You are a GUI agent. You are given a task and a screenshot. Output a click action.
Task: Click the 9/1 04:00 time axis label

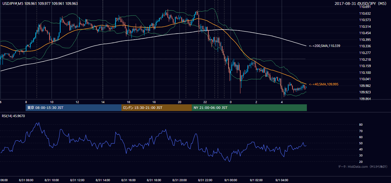point(282,180)
